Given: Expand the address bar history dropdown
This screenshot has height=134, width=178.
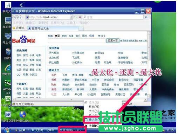Looking at the screenshot, I should (71, 17).
